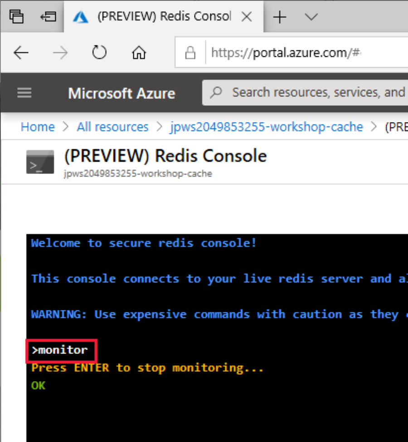The width and height of the screenshot is (408, 442).
Task: Close the Redis Console browser tab
Action: click(247, 17)
